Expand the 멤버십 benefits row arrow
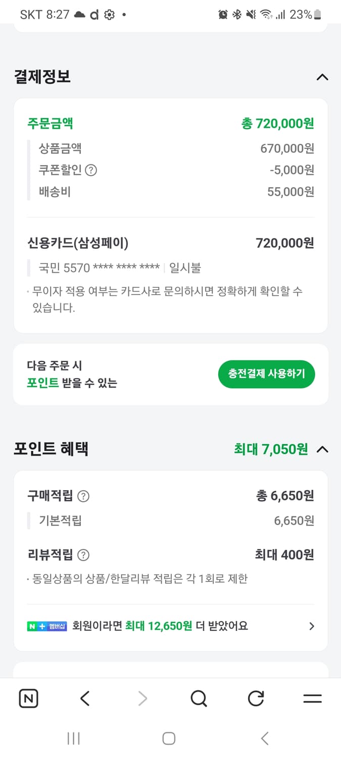The height and width of the screenshot is (759, 341). point(312,626)
